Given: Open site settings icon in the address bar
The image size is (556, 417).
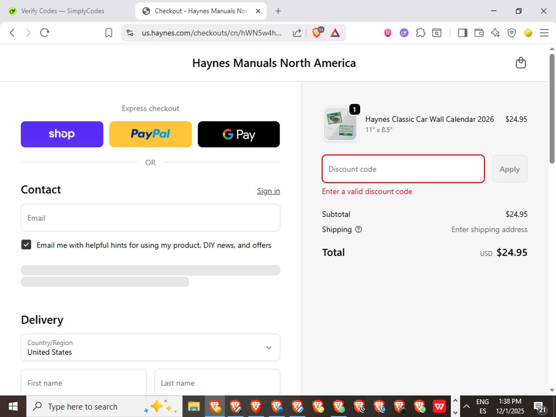Looking at the screenshot, I should pos(130,33).
